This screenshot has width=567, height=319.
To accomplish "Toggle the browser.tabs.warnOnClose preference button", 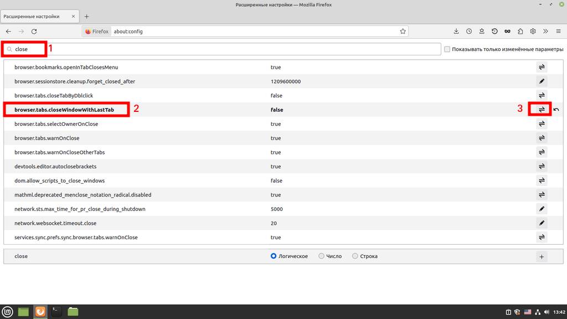I will [542, 138].
